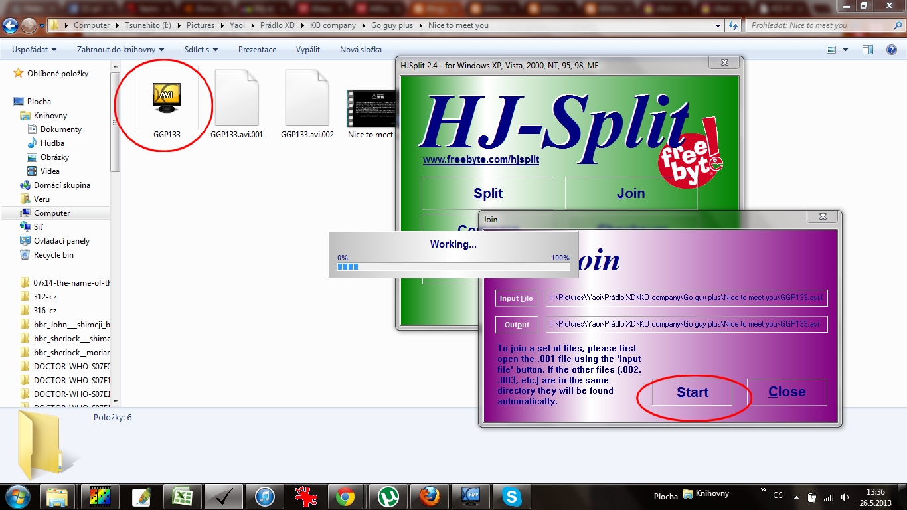
Task: Open Explorer help question mark icon
Action: click(x=892, y=50)
